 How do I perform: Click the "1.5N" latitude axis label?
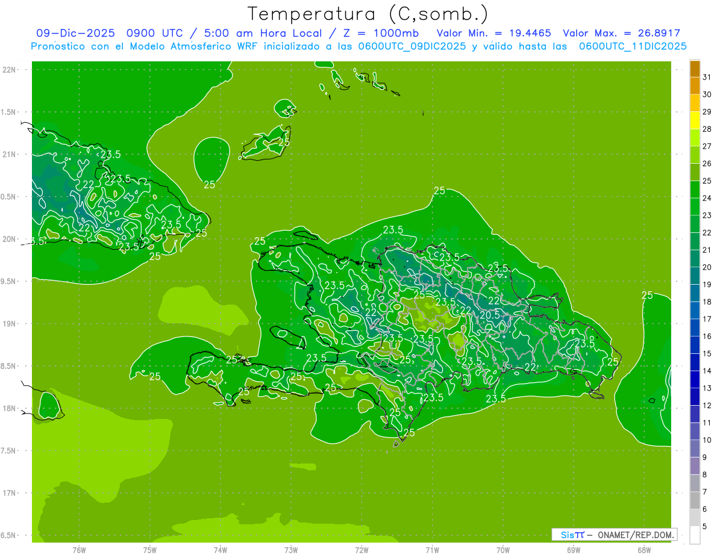(x=9, y=113)
